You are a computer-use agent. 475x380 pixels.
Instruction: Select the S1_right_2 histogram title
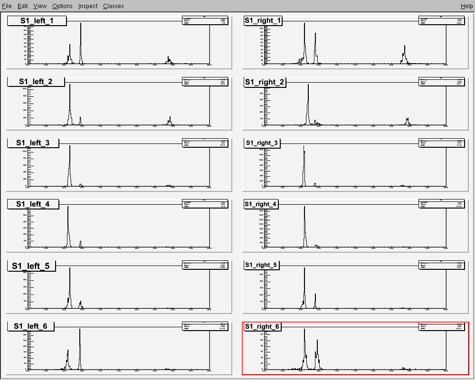point(265,82)
